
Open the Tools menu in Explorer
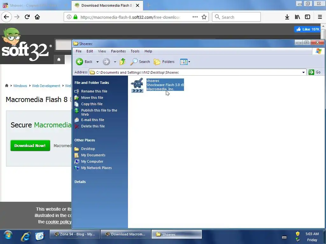coord(135,51)
